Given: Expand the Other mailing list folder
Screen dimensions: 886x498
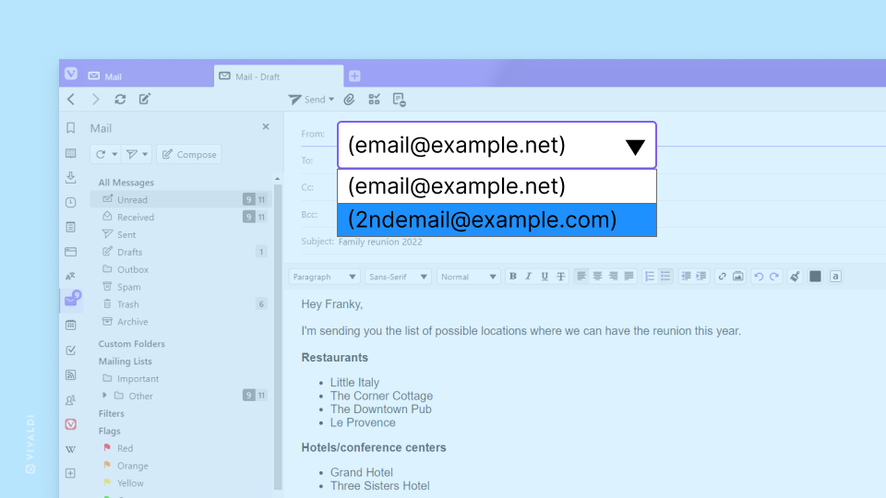Looking at the screenshot, I should point(104,396).
